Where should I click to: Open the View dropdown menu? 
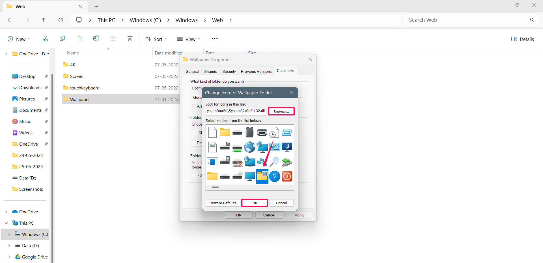[x=188, y=39]
